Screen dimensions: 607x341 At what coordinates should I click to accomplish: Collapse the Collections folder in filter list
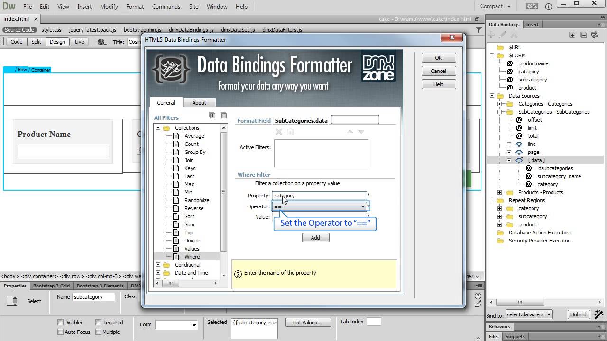pos(158,128)
